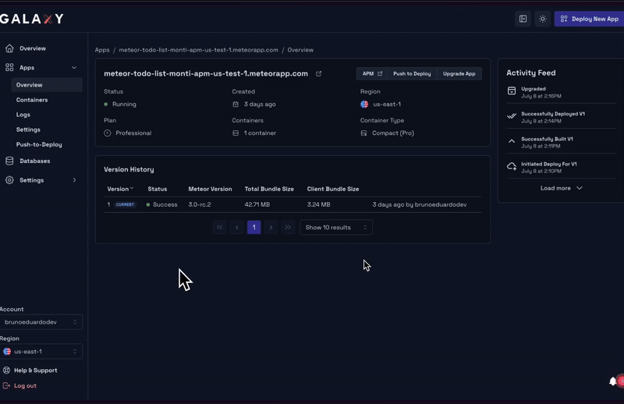Click the Help & Support lifebuoy icon
Screen dimensions: 624x404
tap(7, 370)
